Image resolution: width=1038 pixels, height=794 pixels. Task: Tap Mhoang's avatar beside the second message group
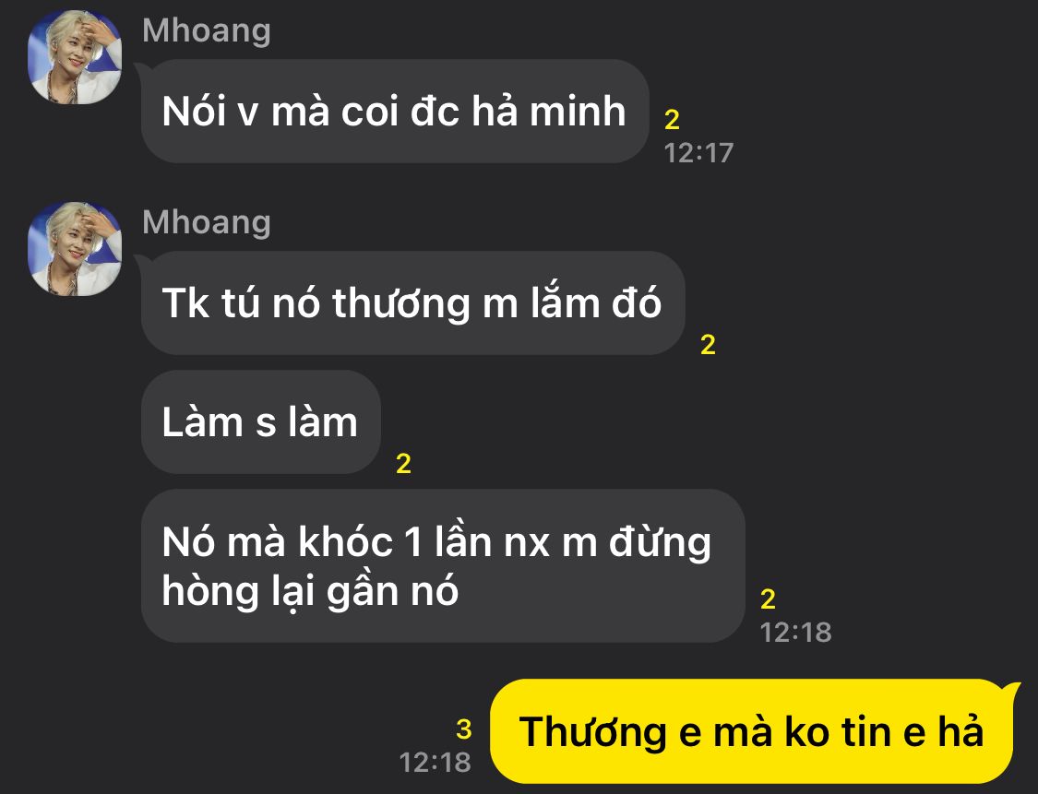(75, 249)
